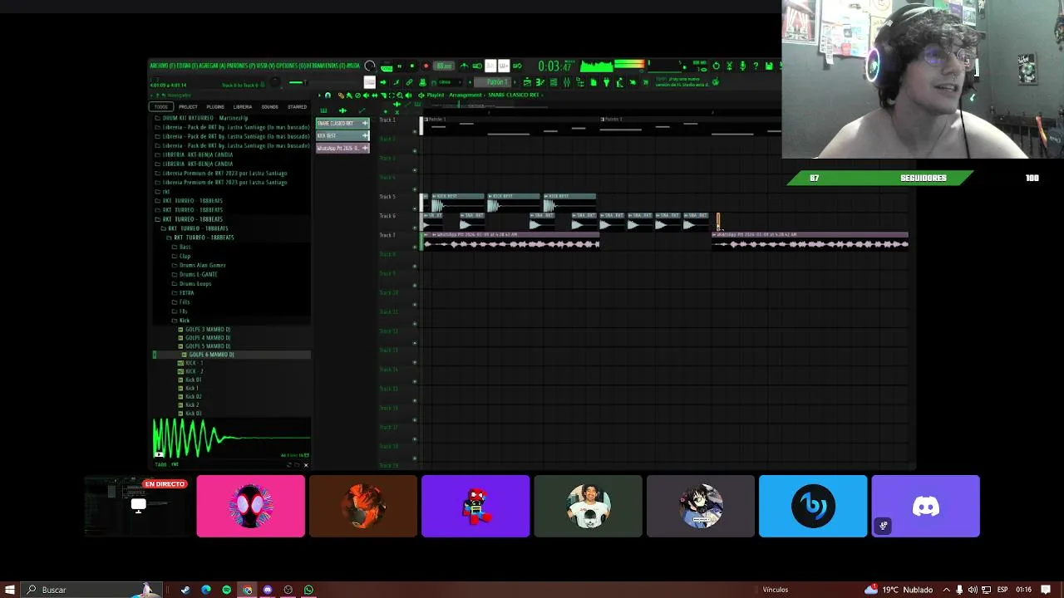Mute Track 6 using its green dot
The image size is (1064, 598).
[415, 228]
